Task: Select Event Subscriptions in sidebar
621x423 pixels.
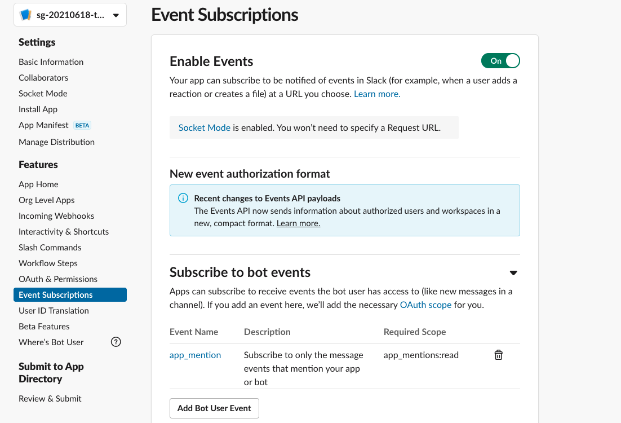Action: [70, 295]
